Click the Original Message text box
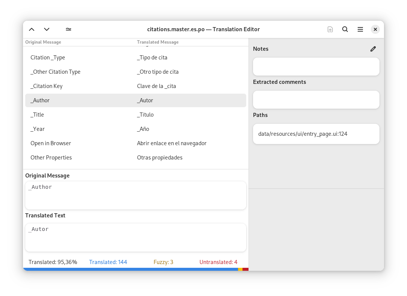Screen dimensions: 407x296 pos(136,195)
